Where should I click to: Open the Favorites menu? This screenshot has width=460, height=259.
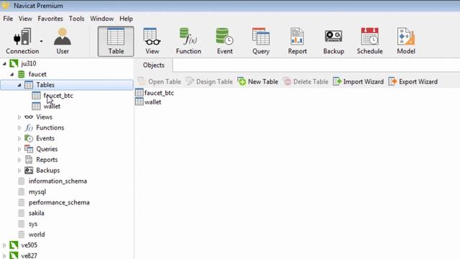[50, 19]
